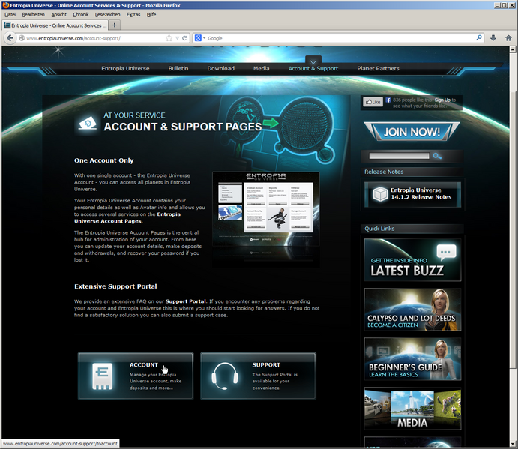Screen dimensions: 518x449
Task: Click the Support Portal bold link
Action: (x=186, y=301)
